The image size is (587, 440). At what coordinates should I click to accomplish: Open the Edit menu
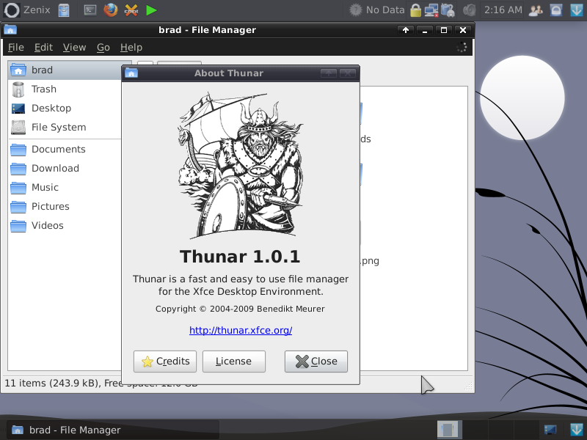(x=43, y=47)
